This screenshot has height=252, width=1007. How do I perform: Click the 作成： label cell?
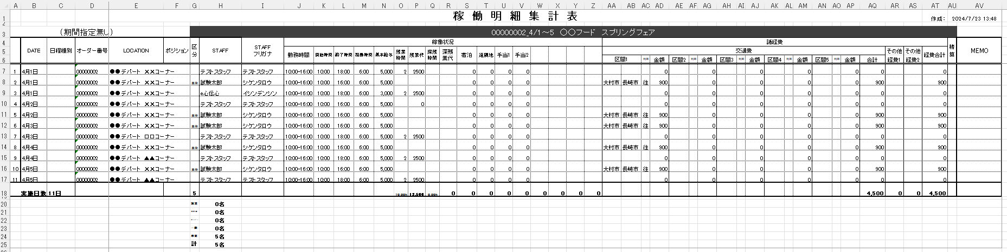point(937,18)
